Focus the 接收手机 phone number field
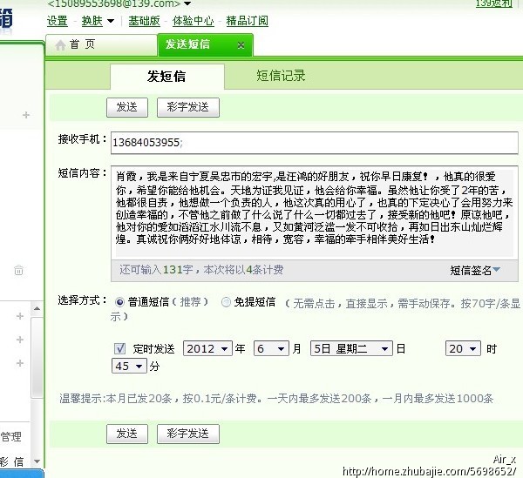Viewport: 523px width, 478px height. click(314, 143)
